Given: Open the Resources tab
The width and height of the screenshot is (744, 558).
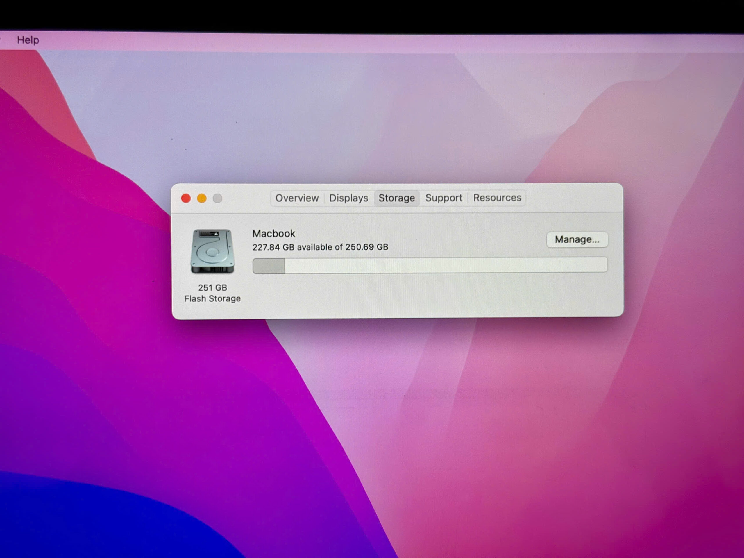Looking at the screenshot, I should [x=497, y=198].
